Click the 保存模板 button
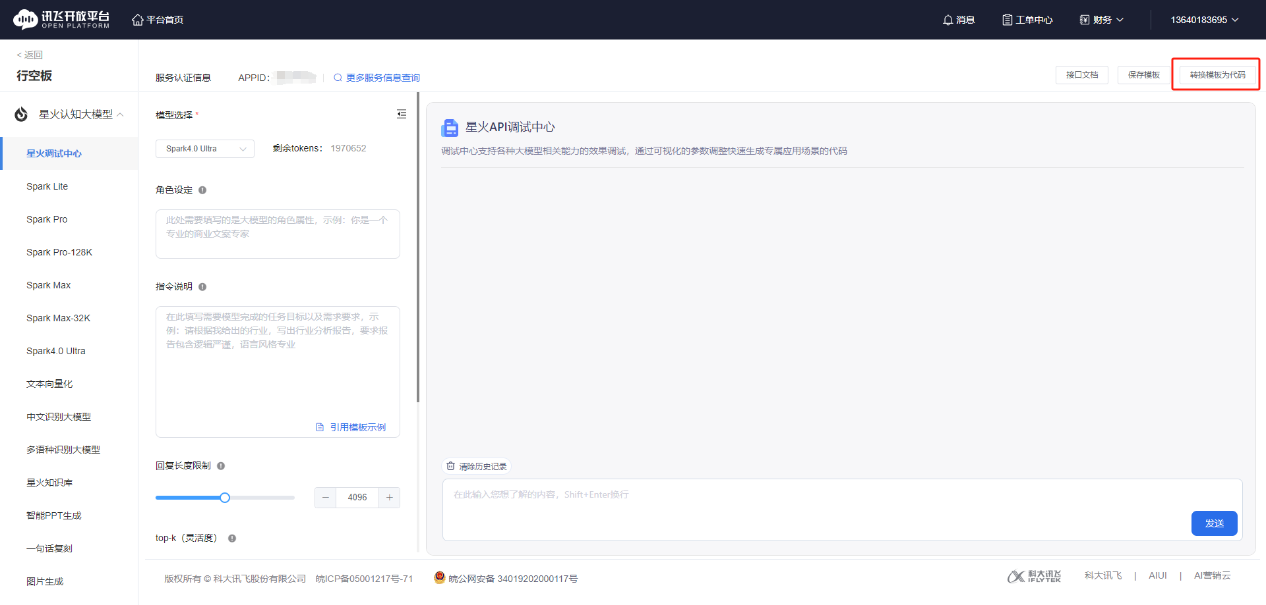This screenshot has height=605, width=1266. (1144, 75)
